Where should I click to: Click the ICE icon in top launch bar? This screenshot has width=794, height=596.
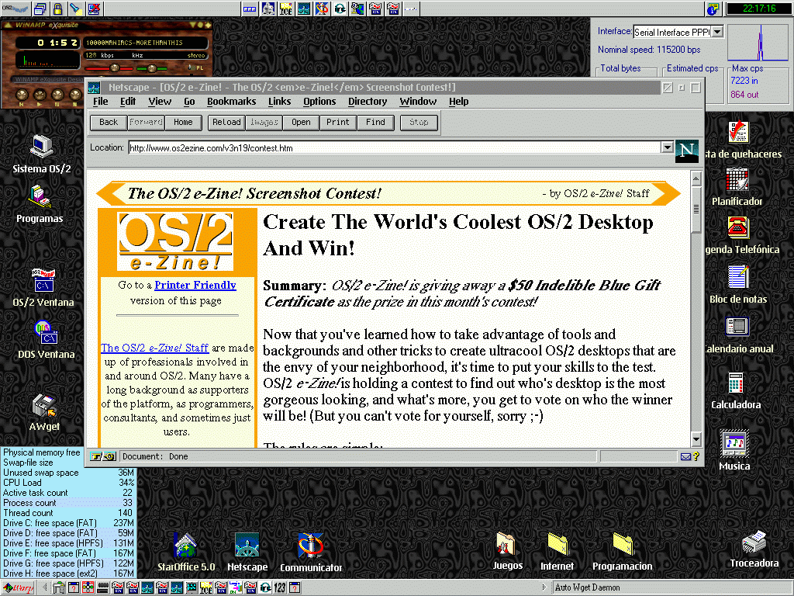pos(286,9)
